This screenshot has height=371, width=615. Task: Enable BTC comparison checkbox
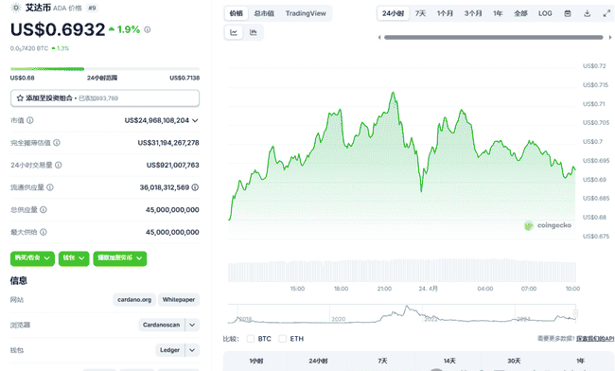tap(251, 339)
